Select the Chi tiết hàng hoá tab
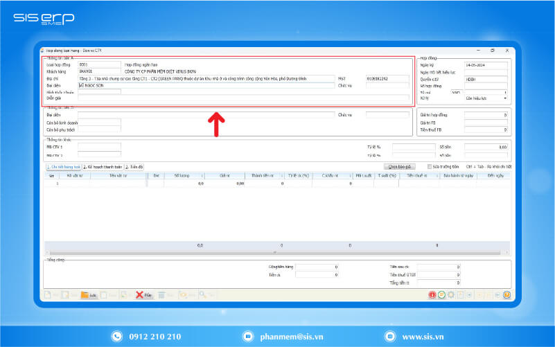 pyautogui.click(x=63, y=167)
